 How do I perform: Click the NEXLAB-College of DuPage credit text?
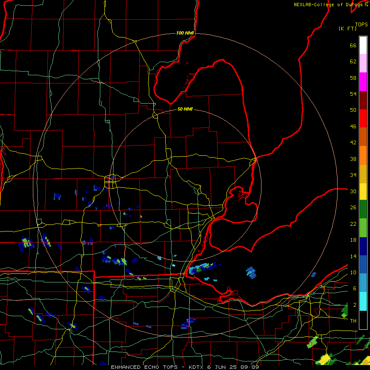[331, 5]
